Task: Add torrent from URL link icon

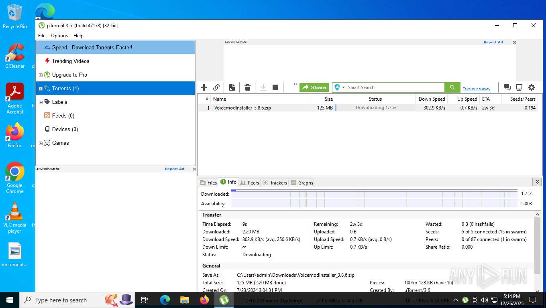Action: [x=216, y=87]
